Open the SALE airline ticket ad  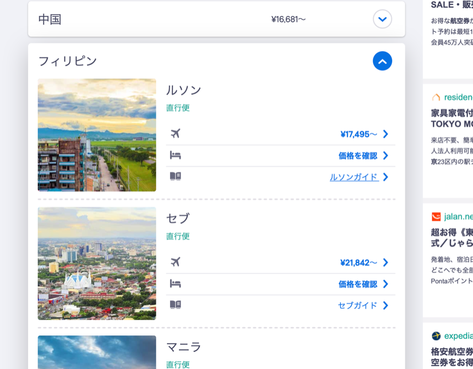click(x=452, y=5)
